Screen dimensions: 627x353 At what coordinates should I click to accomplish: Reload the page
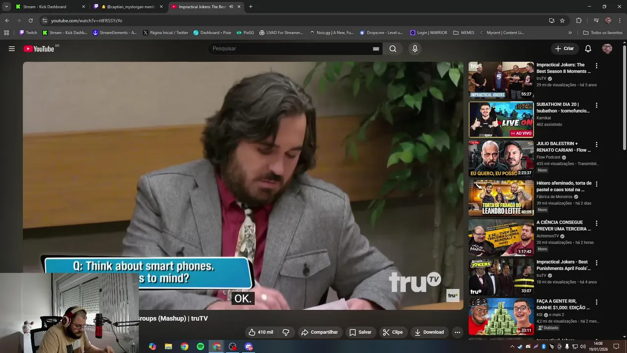pos(30,21)
